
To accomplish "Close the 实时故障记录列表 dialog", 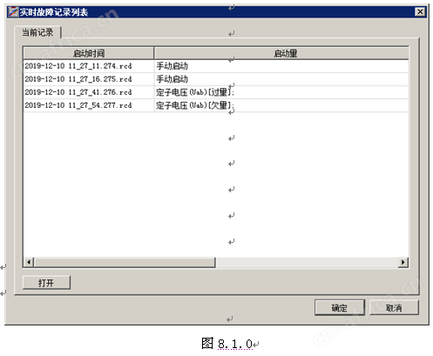I will [420, 12].
